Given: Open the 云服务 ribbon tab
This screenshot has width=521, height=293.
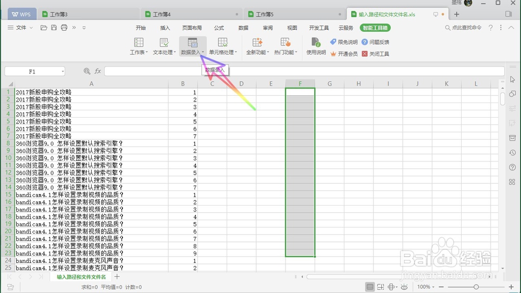Looking at the screenshot, I should (x=346, y=28).
